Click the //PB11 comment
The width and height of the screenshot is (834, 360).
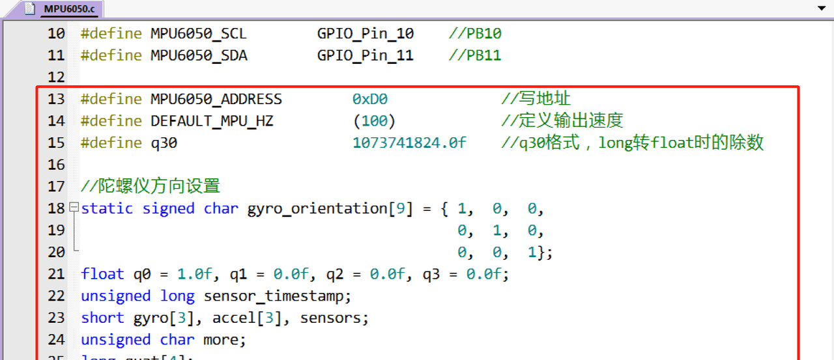coord(475,55)
